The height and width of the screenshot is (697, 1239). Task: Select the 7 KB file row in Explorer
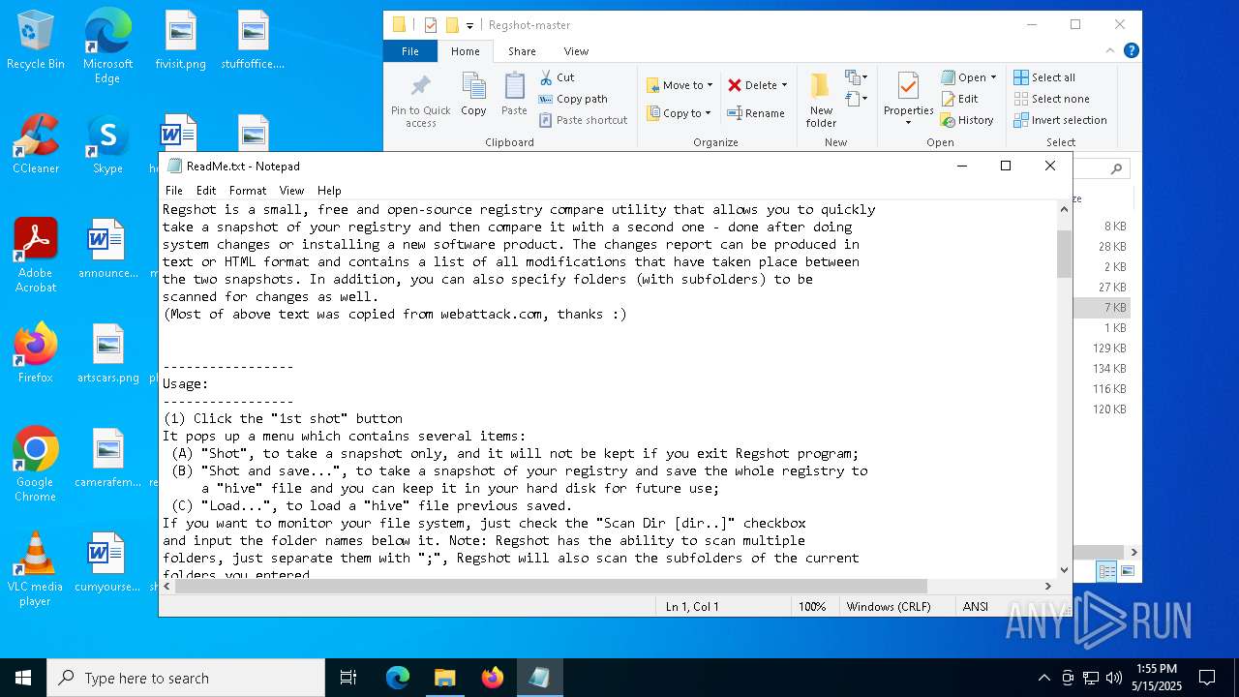(1102, 307)
